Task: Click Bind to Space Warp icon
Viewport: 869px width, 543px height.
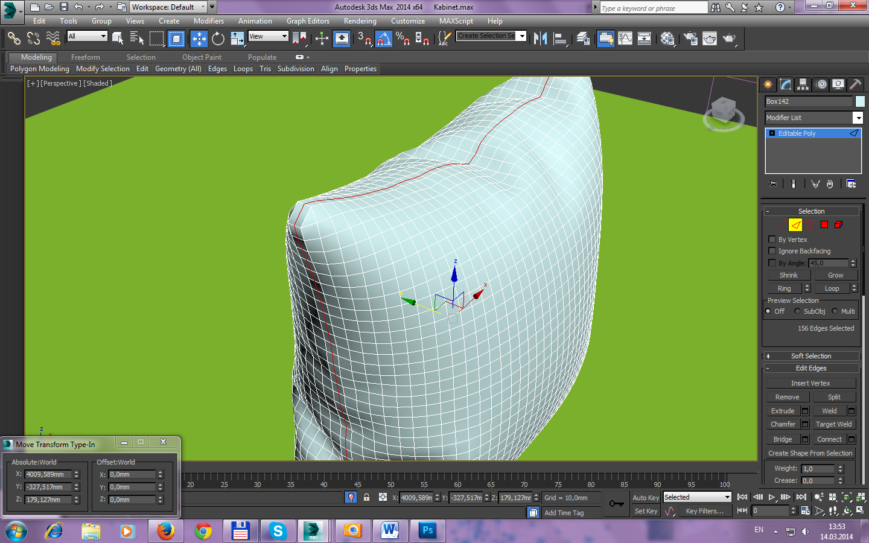Action: coord(53,39)
